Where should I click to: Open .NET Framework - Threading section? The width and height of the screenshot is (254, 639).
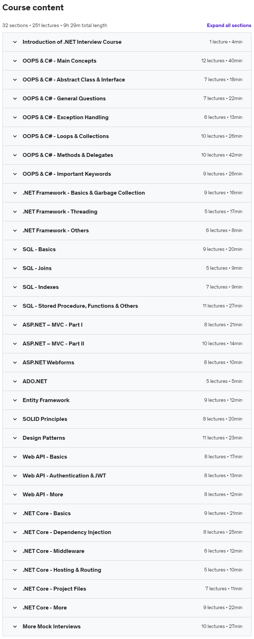click(x=127, y=212)
